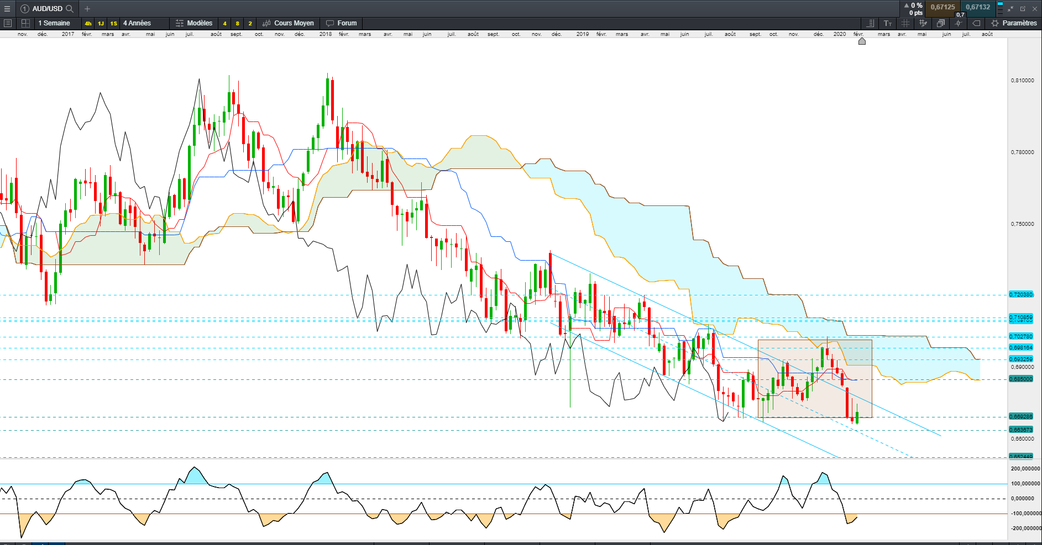Image resolution: width=1042 pixels, height=545 pixels.
Task: Click the duplicate window icon
Action: [x=941, y=23]
